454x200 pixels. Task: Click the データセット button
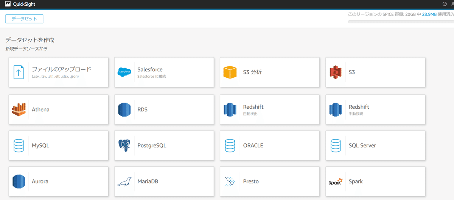[24, 18]
